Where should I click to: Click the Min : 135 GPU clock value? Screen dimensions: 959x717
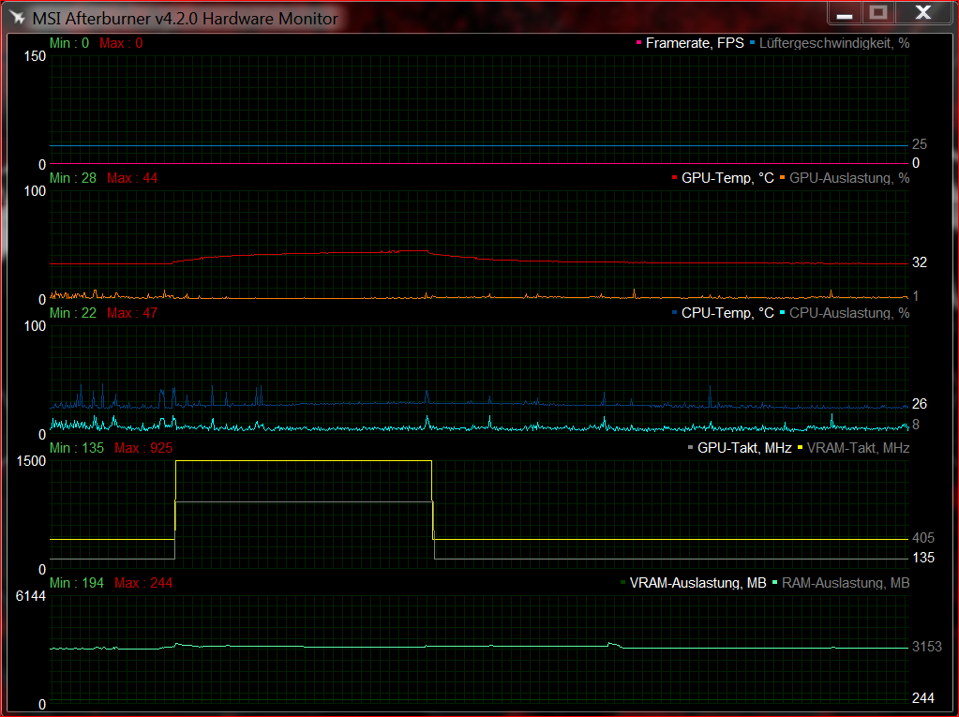click(77, 448)
